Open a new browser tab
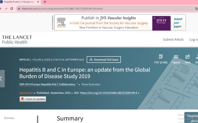Screen dimensions: 198x123 point(45,2)
